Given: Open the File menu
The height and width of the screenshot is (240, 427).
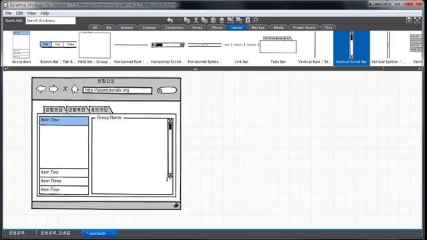Looking at the screenshot, I should pos(9,13).
